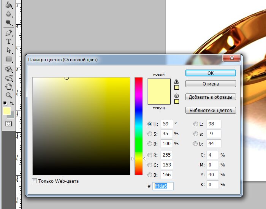Screen dimensions: 266x209
Task: Select the Pen tool
Action: pos(8,33)
